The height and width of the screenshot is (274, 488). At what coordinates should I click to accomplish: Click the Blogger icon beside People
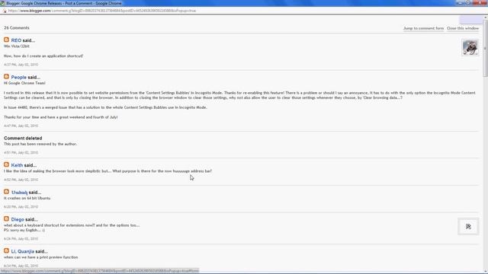6,76
